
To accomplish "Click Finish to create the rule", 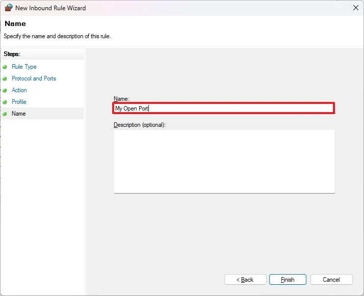I will click(x=288, y=280).
